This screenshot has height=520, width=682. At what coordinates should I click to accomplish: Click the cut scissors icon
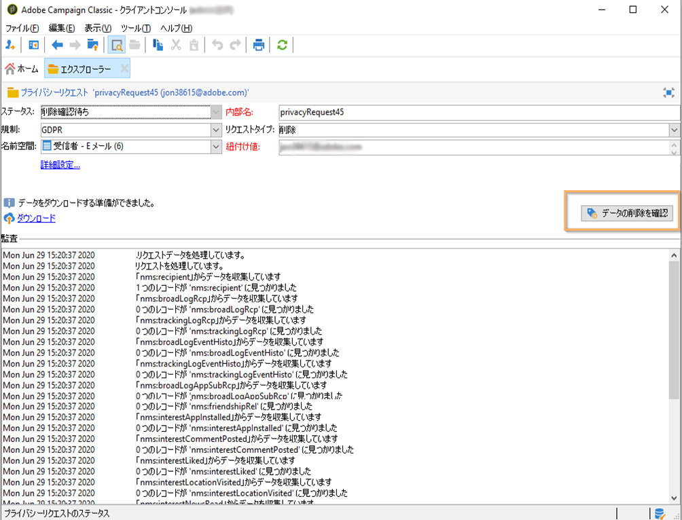[x=176, y=44]
